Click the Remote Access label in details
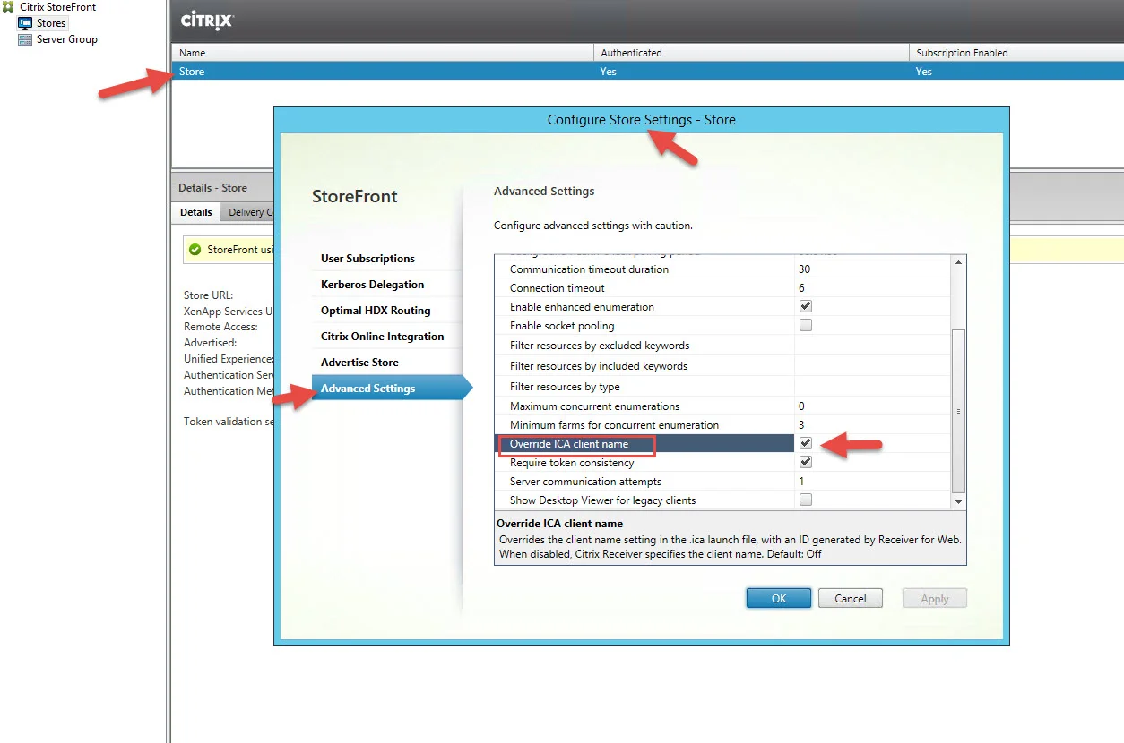The image size is (1124, 743). tap(220, 327)
